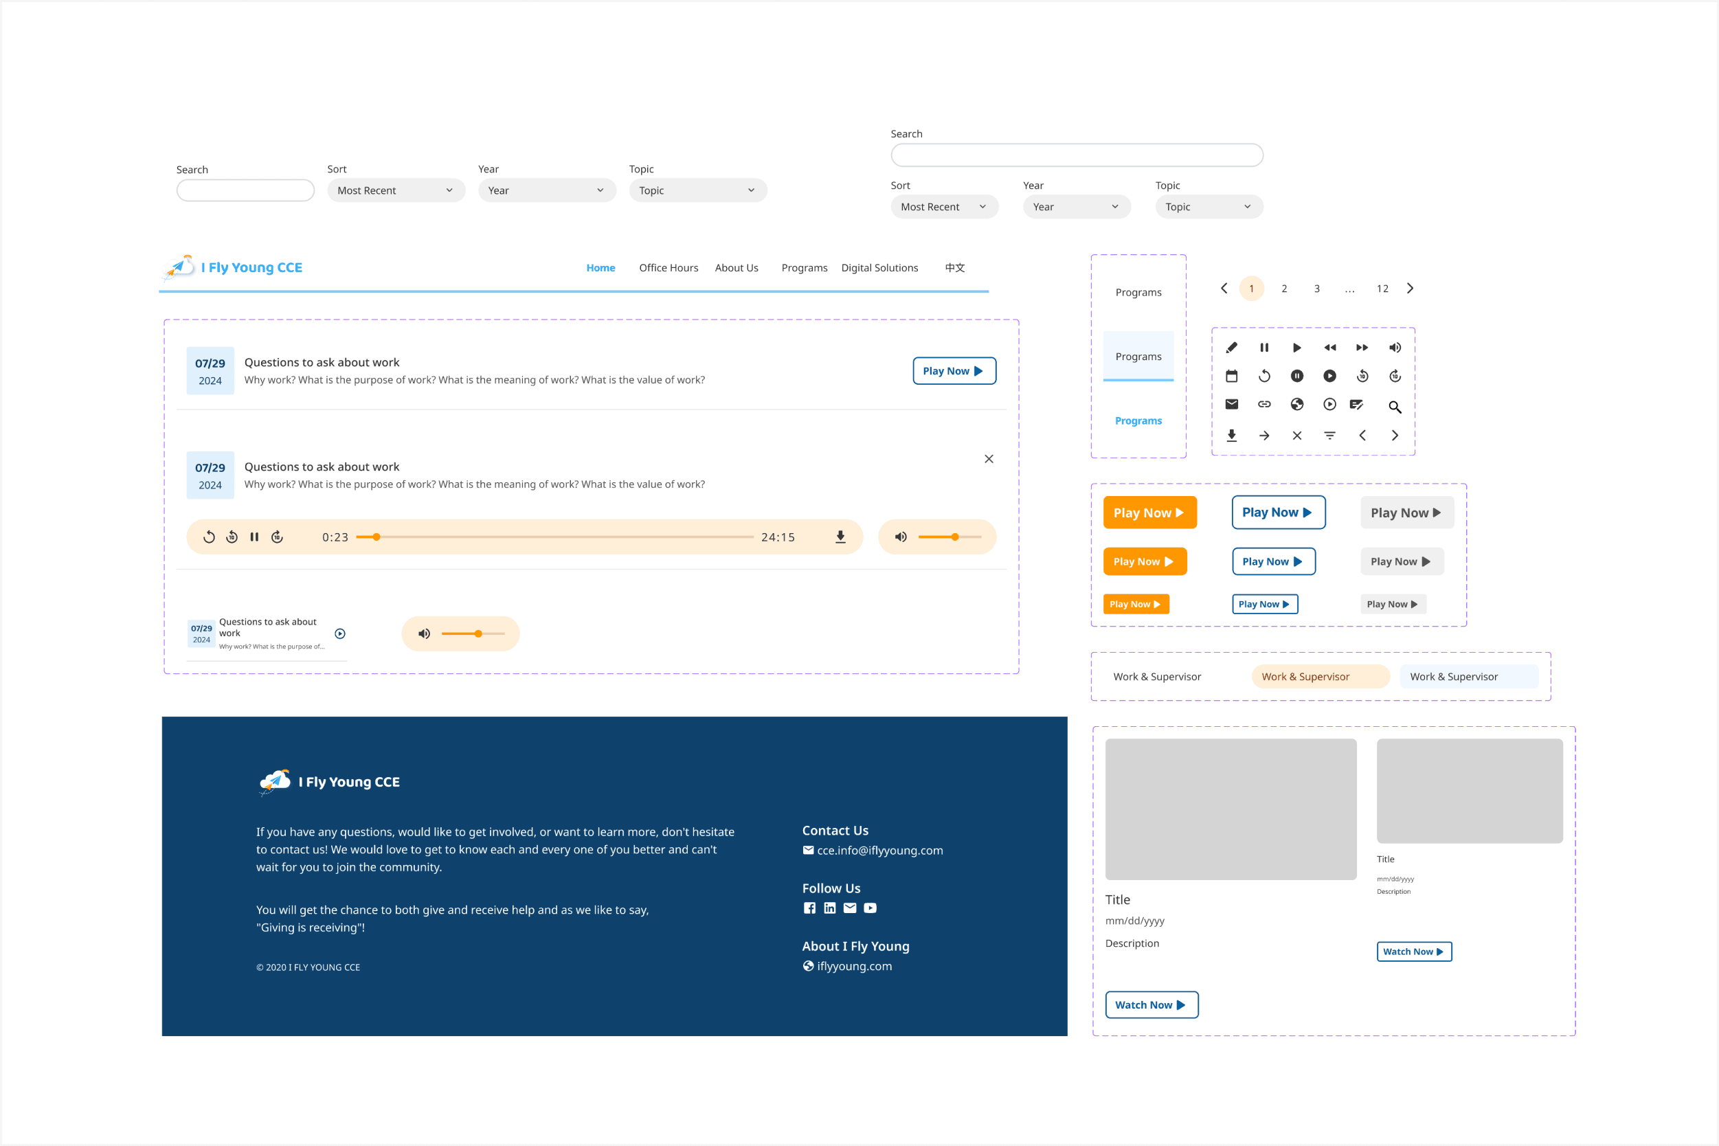Select the blue-text Programs tab
1719x1146 pixels.
pos(1138,420)
